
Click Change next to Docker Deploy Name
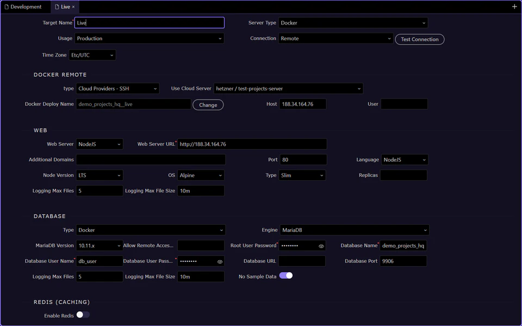pos(208,104)
